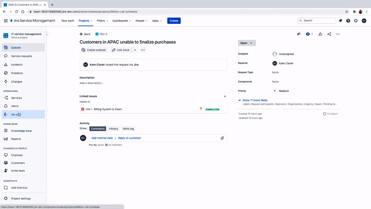This screenshot has width=371, height=209.
Task: Open Reports in the sidebar
Action: [23, 139]
